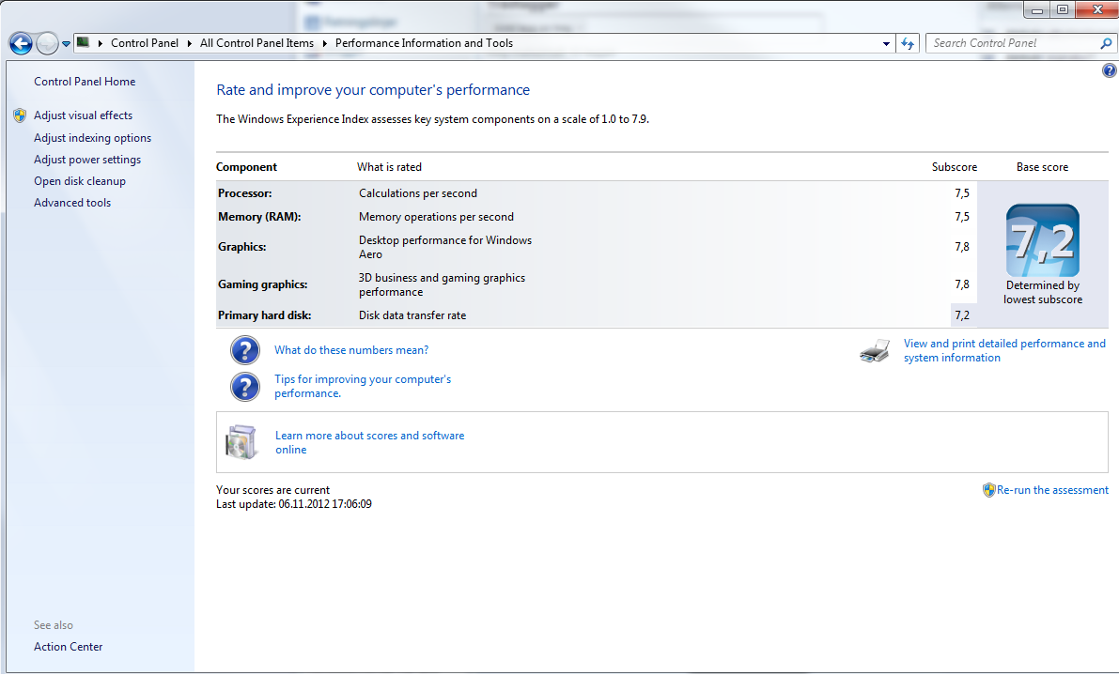Restore down the Control Panel window
The width and height of the screenshot is (1119, 675).
[x=1062, y=9]
